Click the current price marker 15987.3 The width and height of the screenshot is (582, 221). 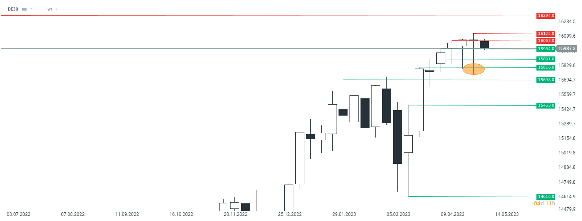[x=567, y=49]
